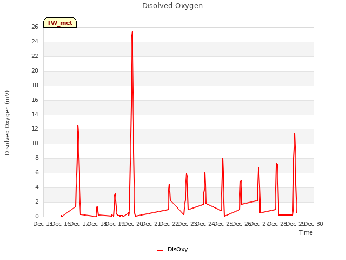Click the Dec 15 tick label
The width and height of the screenshot is (346, 260).
coord(43,224)
